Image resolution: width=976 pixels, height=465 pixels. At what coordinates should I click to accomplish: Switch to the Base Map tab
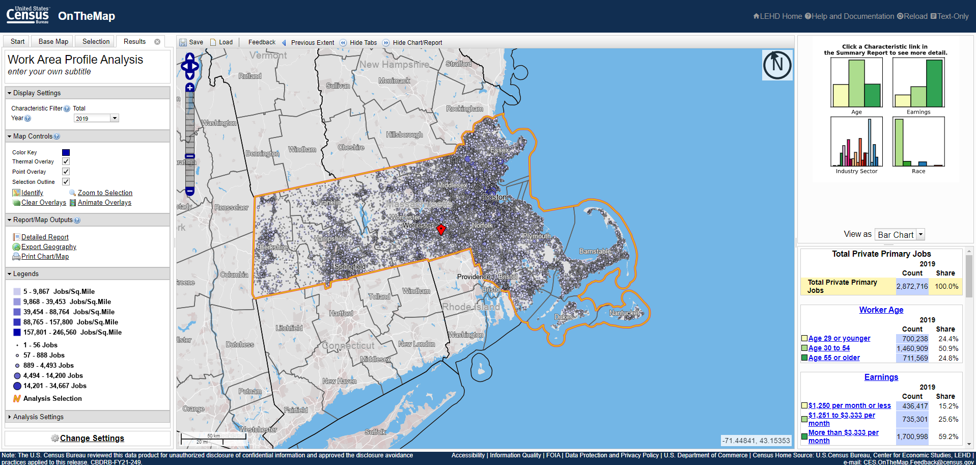tap(53, 42)
